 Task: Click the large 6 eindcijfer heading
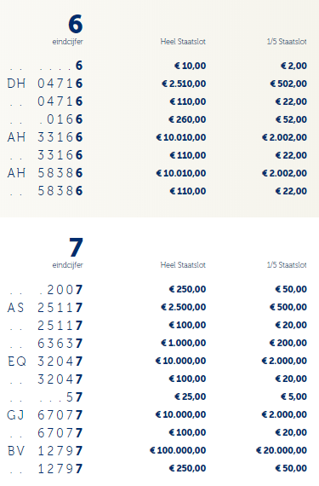click(x=76, y=24)
